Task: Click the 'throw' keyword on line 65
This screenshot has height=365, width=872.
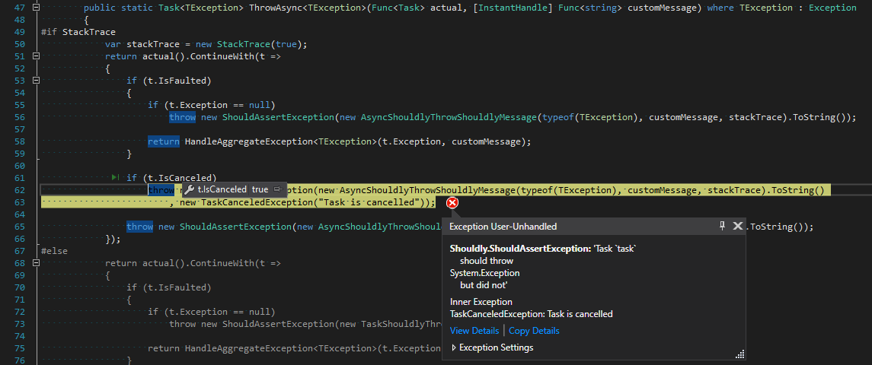Action: [x=139, y=227]
